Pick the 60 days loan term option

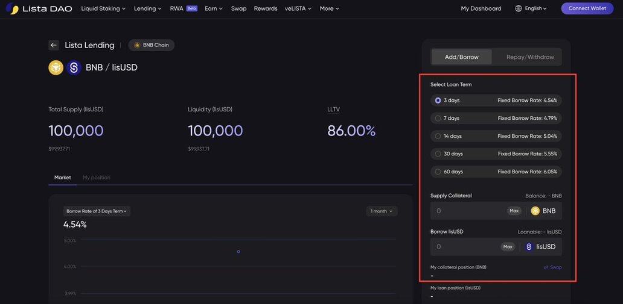pyautogui.click(x=438, y=172)
